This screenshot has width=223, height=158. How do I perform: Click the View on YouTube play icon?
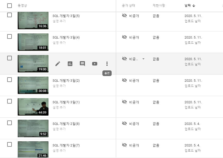[95, 64]
